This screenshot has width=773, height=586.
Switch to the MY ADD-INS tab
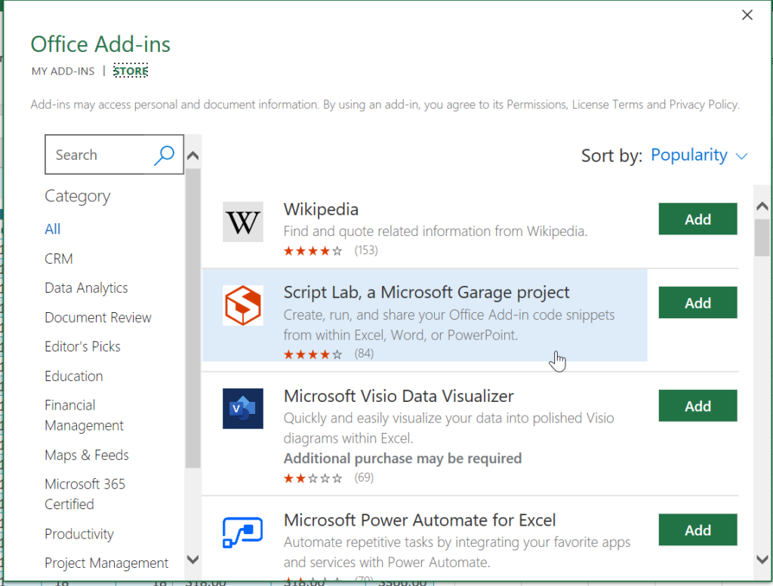(x=63, y=70)
